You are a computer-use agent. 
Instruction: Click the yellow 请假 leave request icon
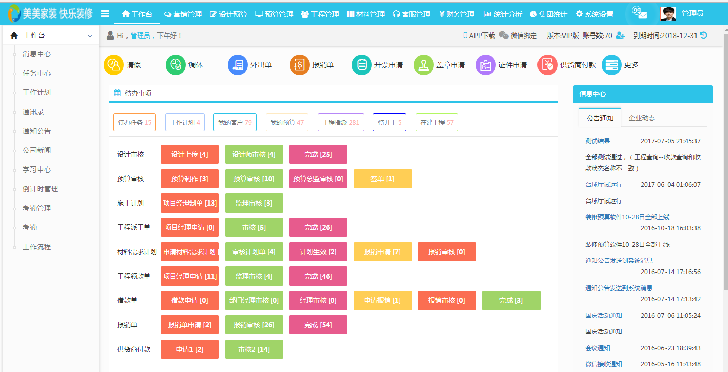[114, 65]
